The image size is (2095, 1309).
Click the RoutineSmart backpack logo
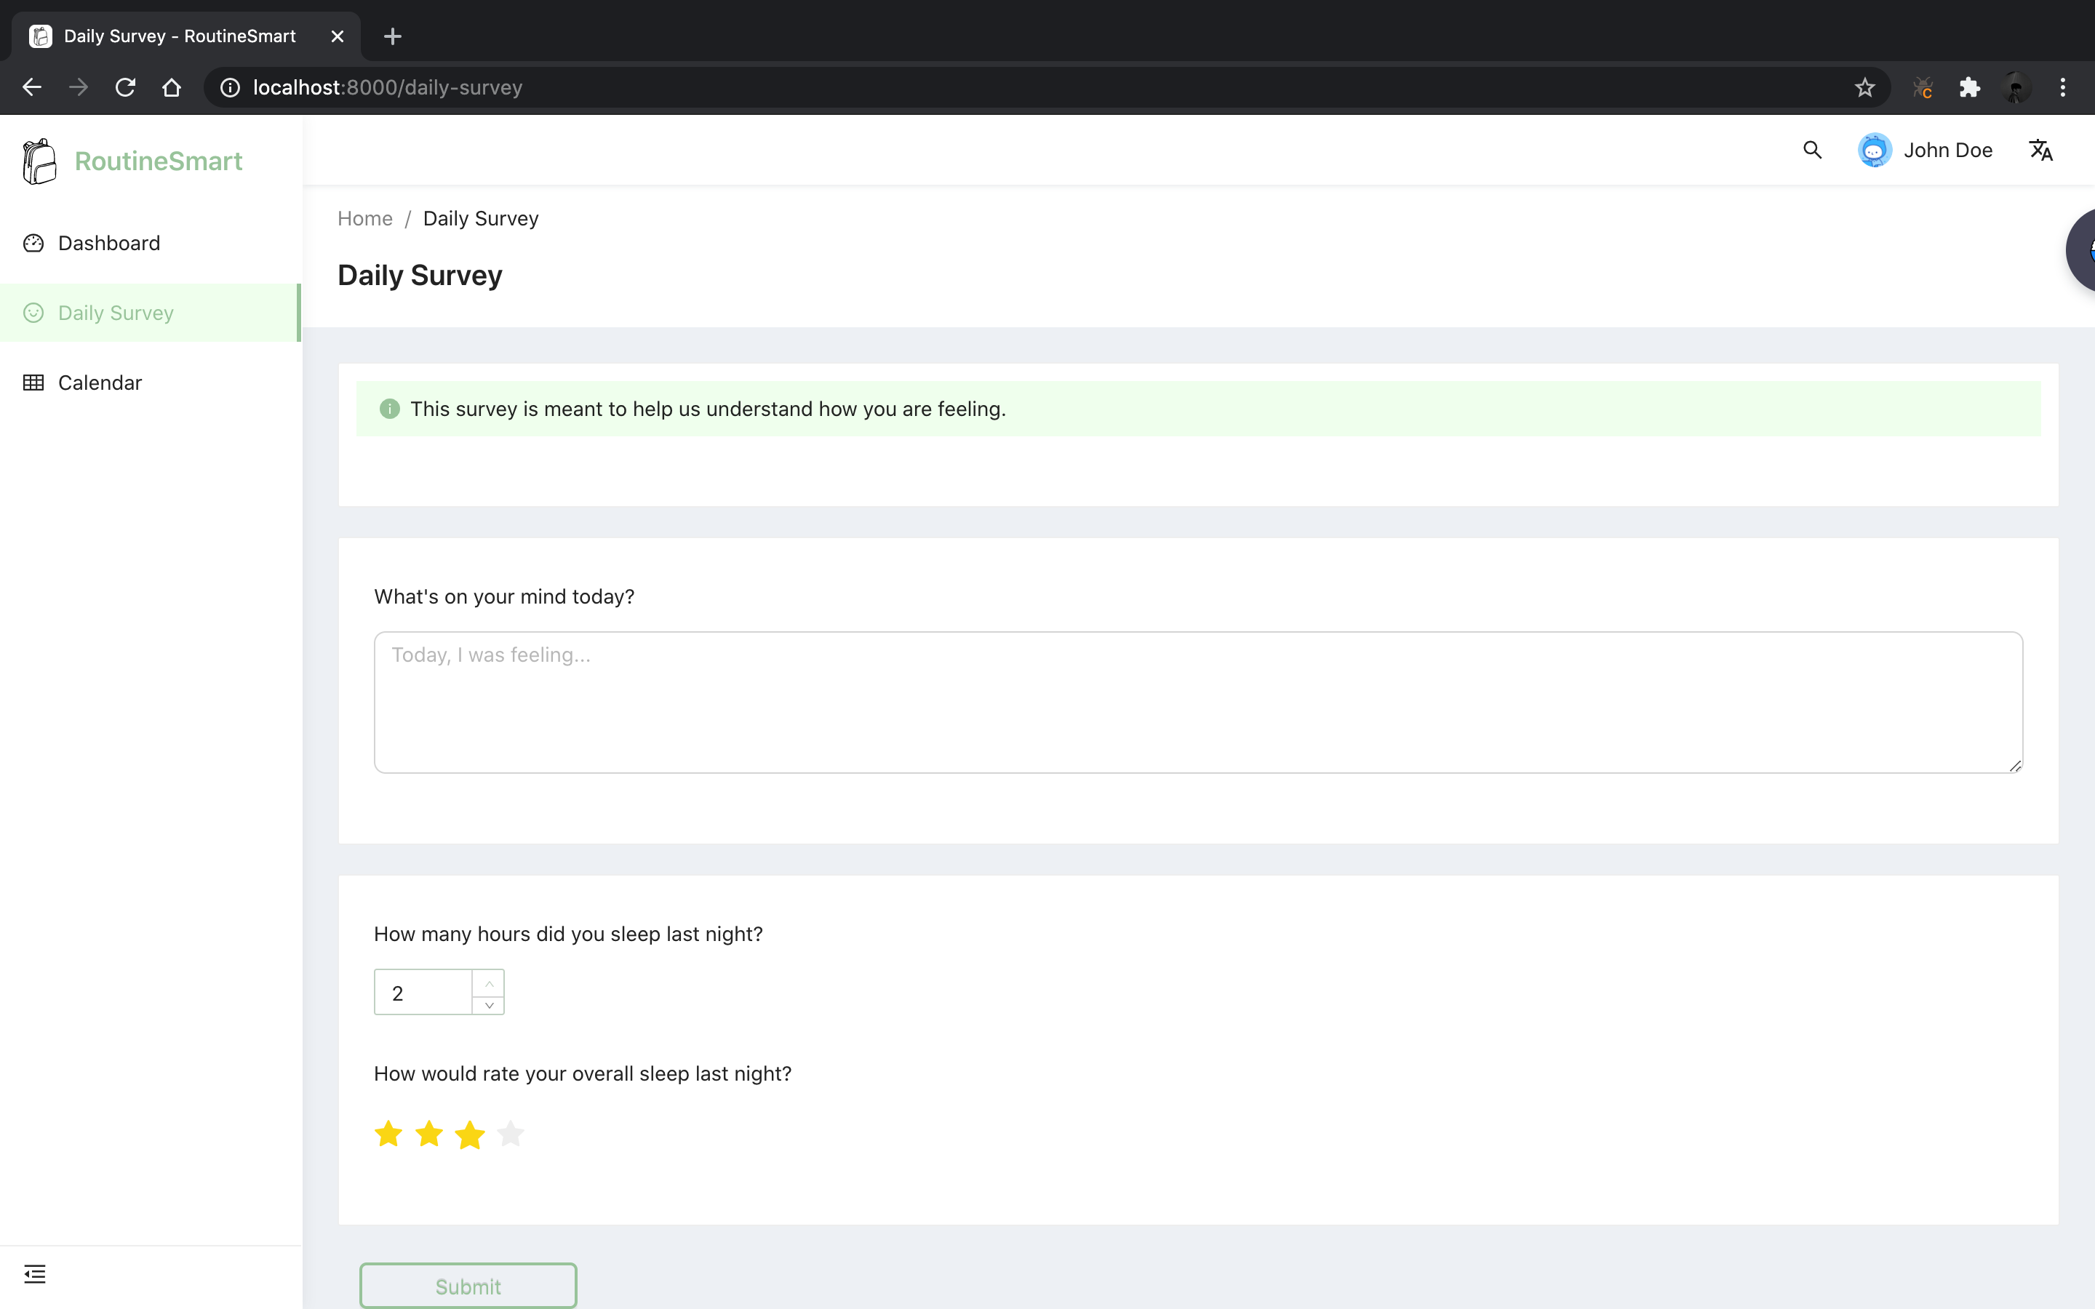pos(39,161)
